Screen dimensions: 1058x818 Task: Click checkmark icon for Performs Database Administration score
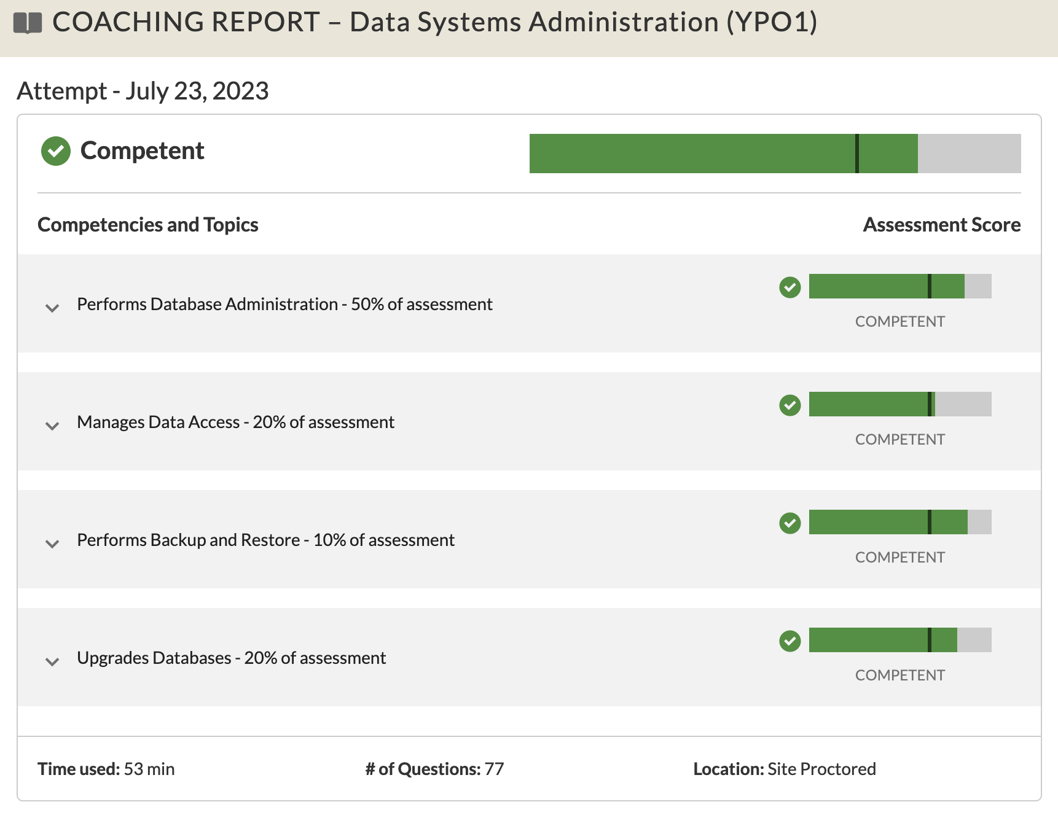coord(790,287)
